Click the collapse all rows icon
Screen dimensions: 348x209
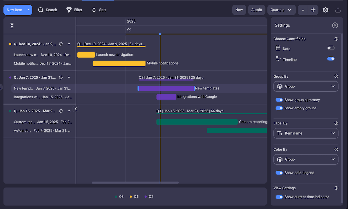tap(12, 25)
